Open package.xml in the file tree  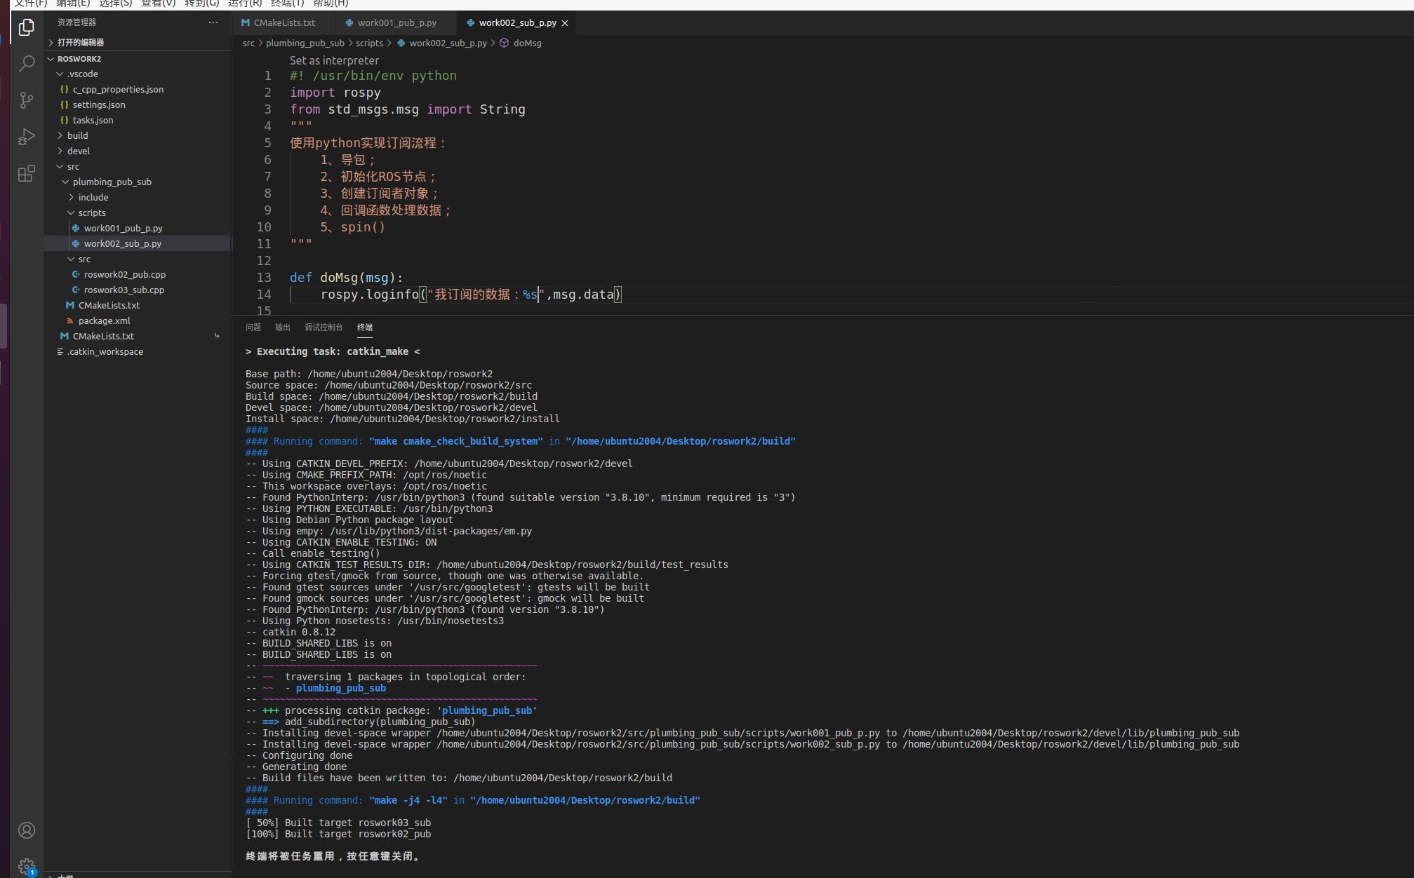[x=105, y=320]
